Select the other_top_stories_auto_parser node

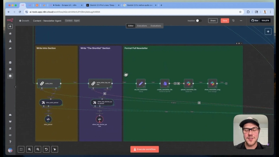pos(102,103)
